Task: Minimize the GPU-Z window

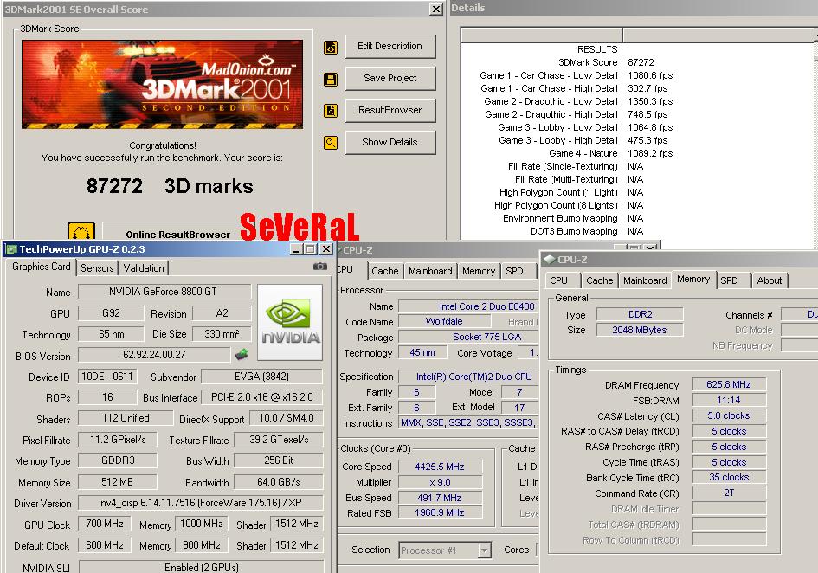Action: [x=296, y=249]
